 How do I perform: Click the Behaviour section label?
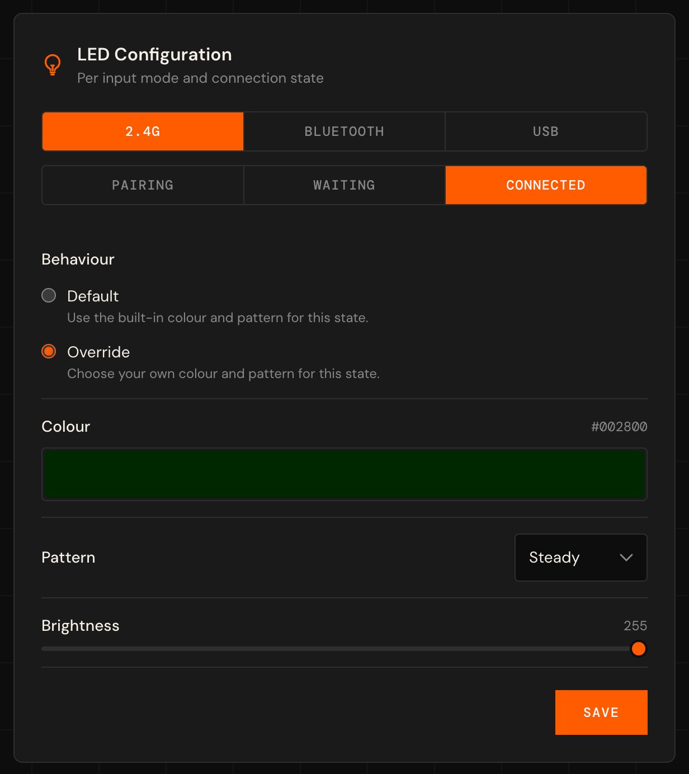click(78, 259)
